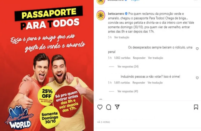Share post using the paper plane icon
Screen dimensions: 201x131
coord(117,107)
